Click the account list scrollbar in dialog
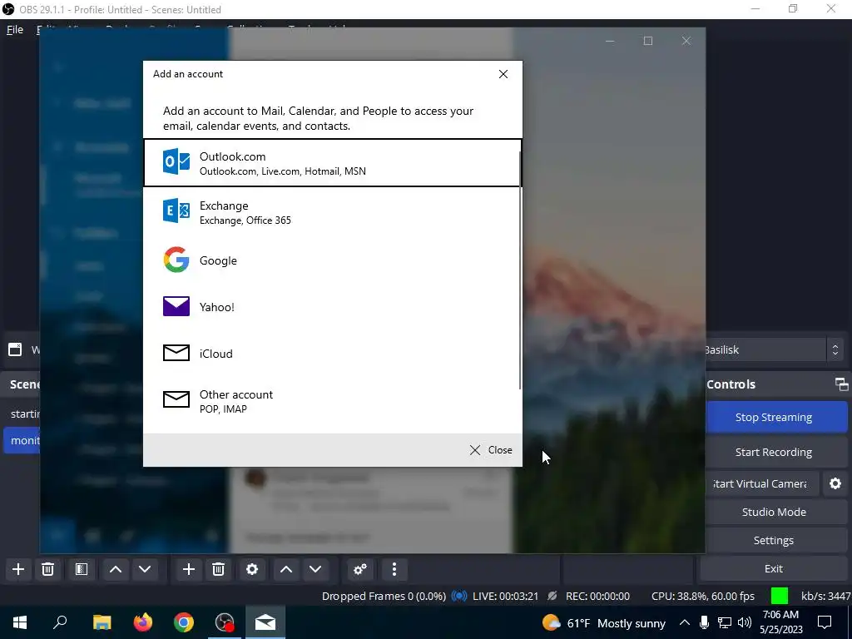Screen dimensions: 852x639 (520, 270)
